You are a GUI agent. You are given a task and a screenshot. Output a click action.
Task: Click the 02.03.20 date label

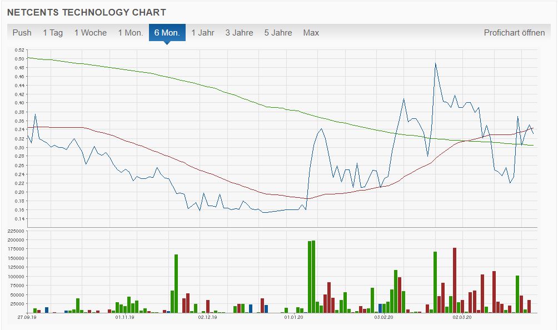point(462,317)
